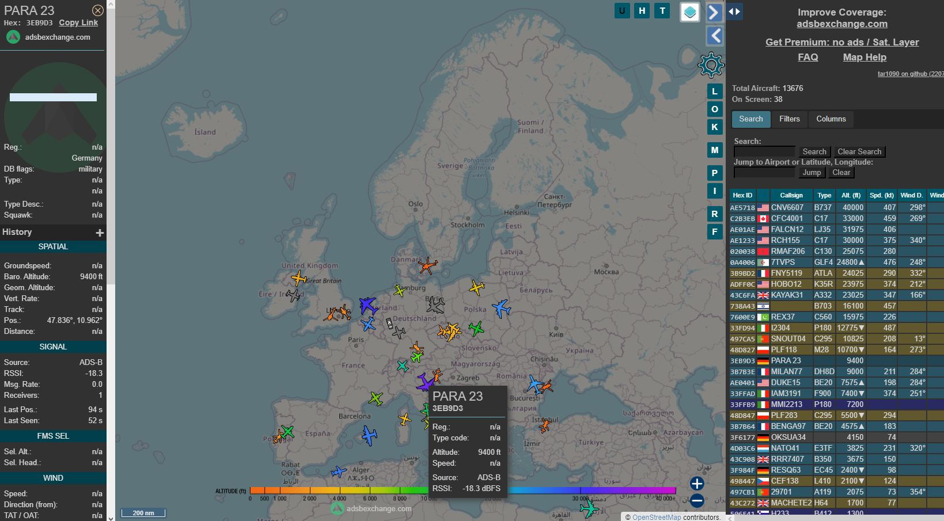Viewport: 944px width, 521px height.
Task: Click green aircraft icon south of Polska
Action: tap(476, 329)
